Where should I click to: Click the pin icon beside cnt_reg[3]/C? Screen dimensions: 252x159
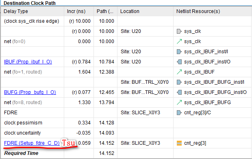179,113
